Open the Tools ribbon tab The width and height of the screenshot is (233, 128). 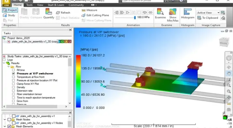29,5
